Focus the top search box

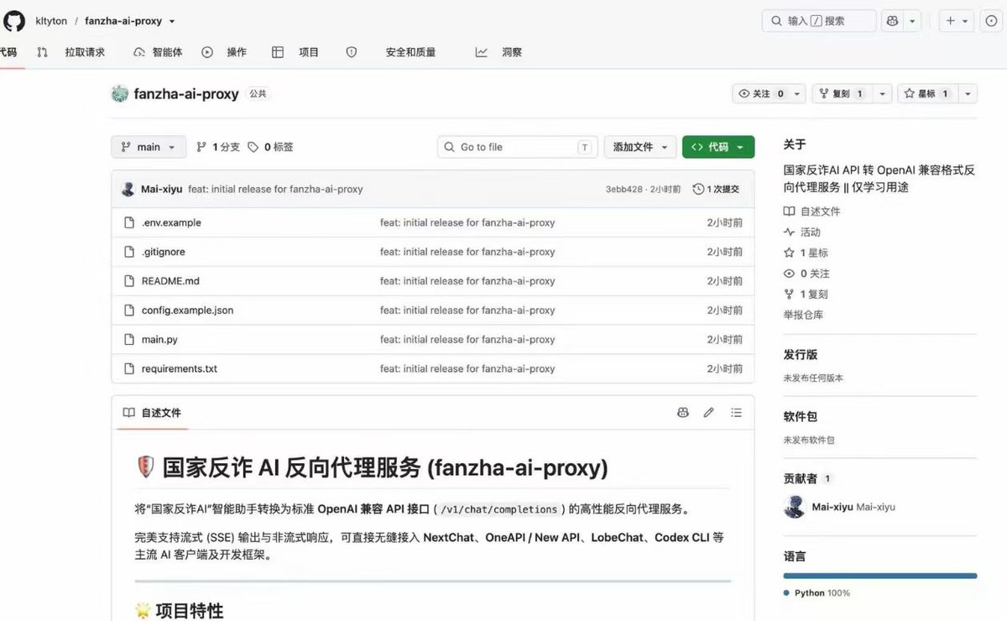pyautogui.click(x=819, y=21)
